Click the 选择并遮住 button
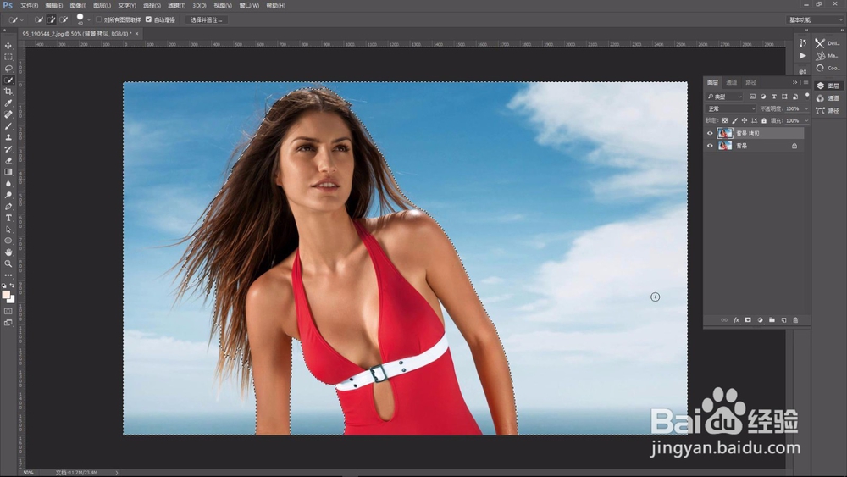 coord(207,19)
